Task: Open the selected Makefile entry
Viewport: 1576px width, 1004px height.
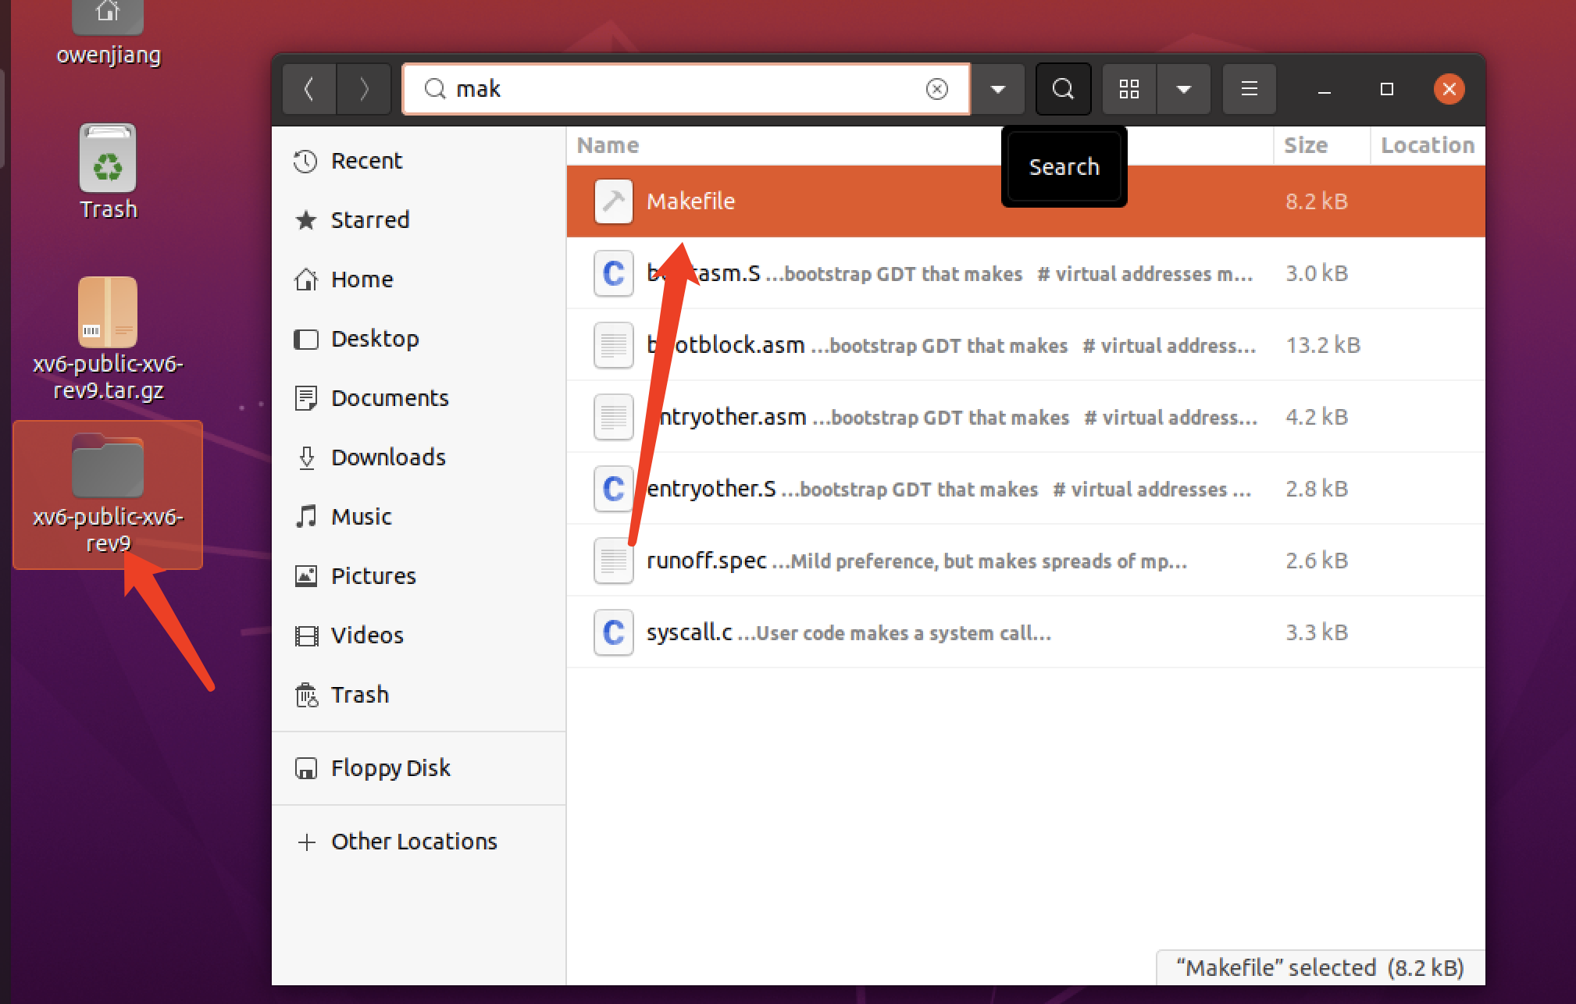Action: point(690,201)
